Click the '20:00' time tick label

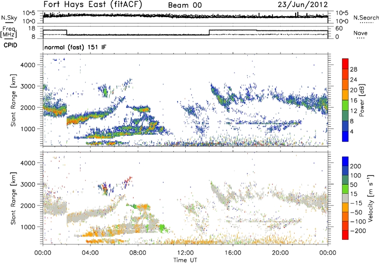pyautogui.click(x=280, y=253)
